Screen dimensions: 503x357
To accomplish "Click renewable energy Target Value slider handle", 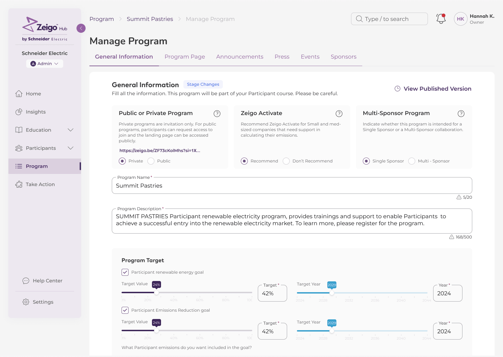I will (x=156, y=293).
